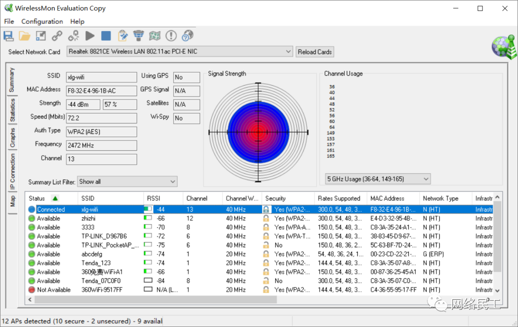The image size is (518, 327).
Task: Open the green map icon in toolbar
Action: [154, 36]
